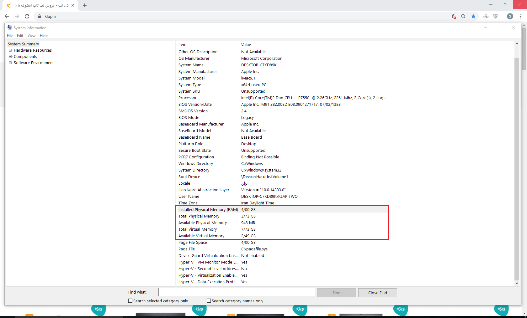Select the Components tree label
Viewport: 527px width, 318px height.
[x=25, y=57]
